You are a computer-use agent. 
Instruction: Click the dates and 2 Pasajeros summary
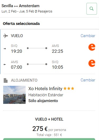(27, 11)
